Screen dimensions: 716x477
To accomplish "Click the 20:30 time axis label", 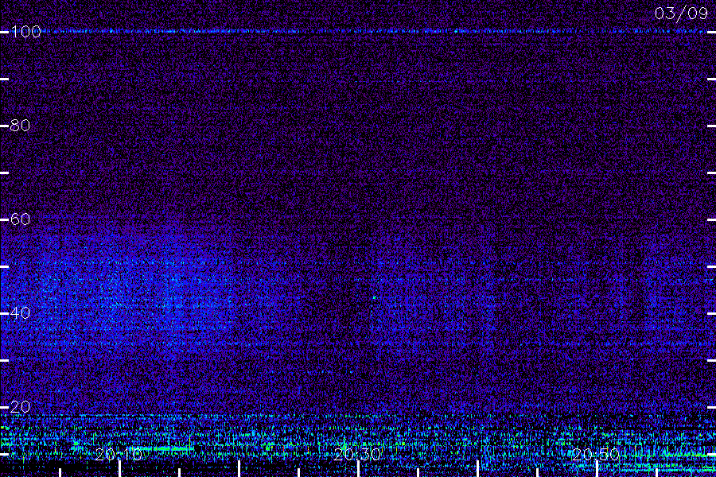I will coord(357,454).
